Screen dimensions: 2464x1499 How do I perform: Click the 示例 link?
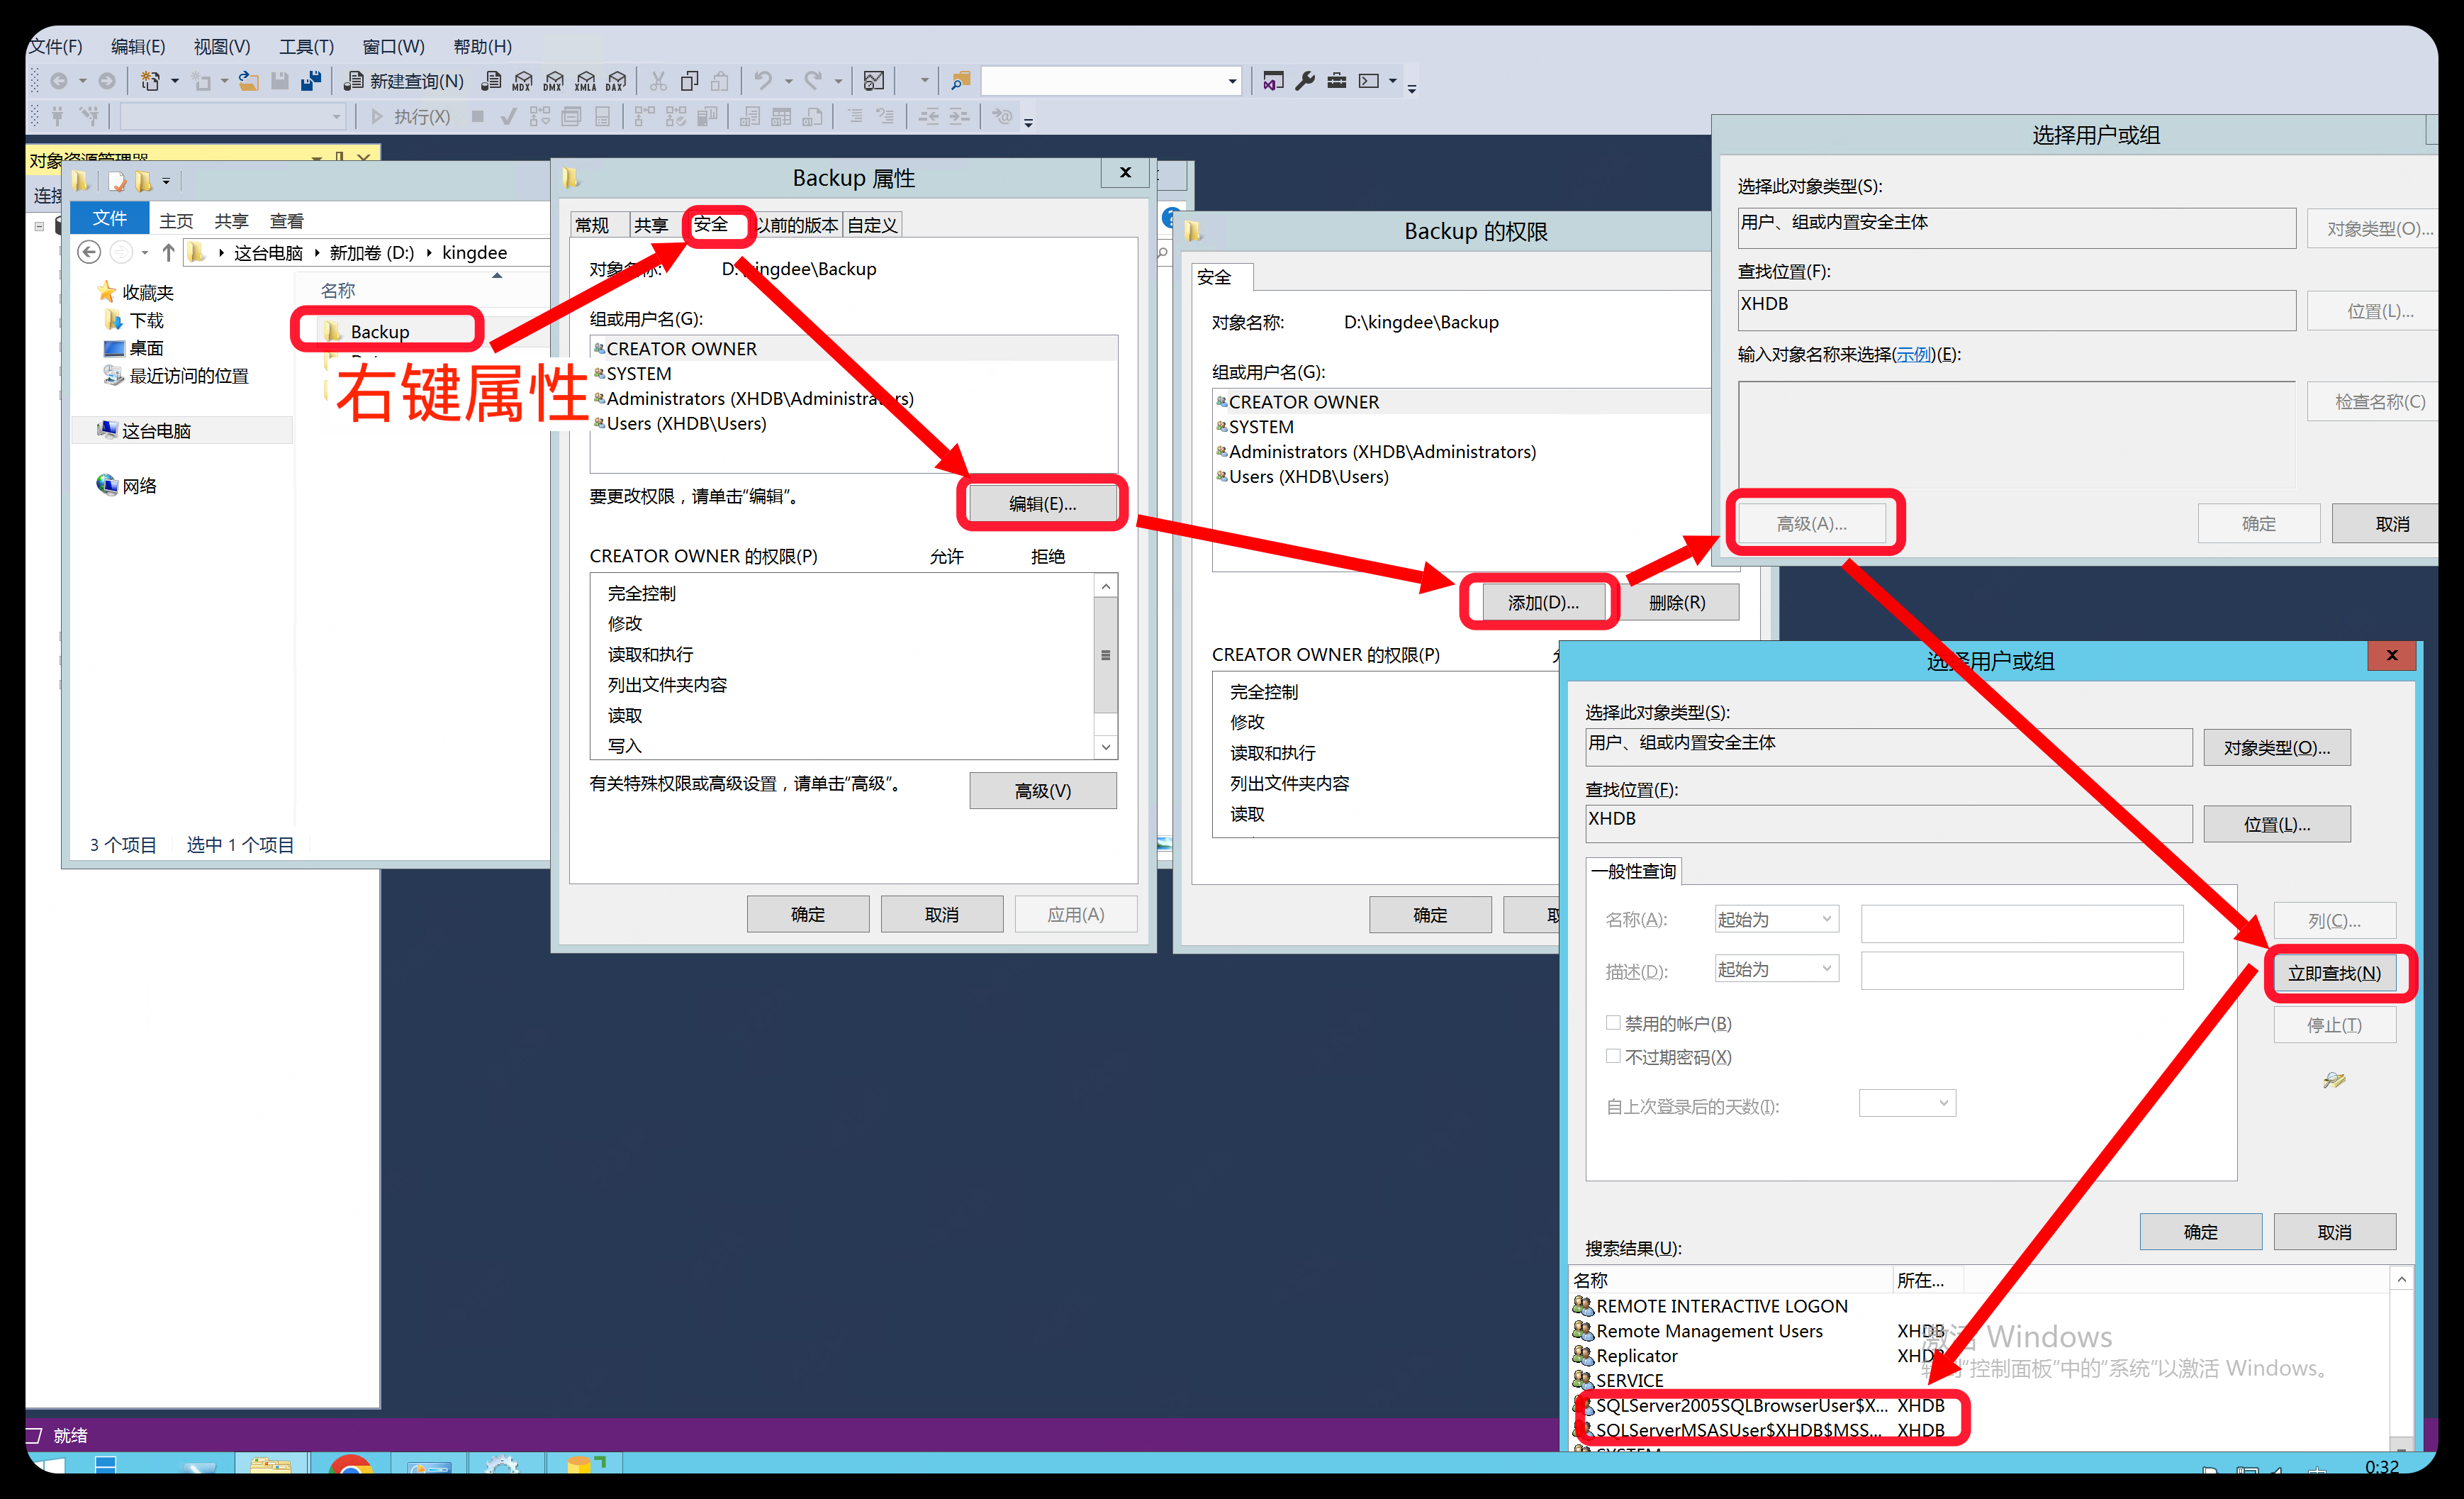pyautogui.click(x=1913, y=354)
